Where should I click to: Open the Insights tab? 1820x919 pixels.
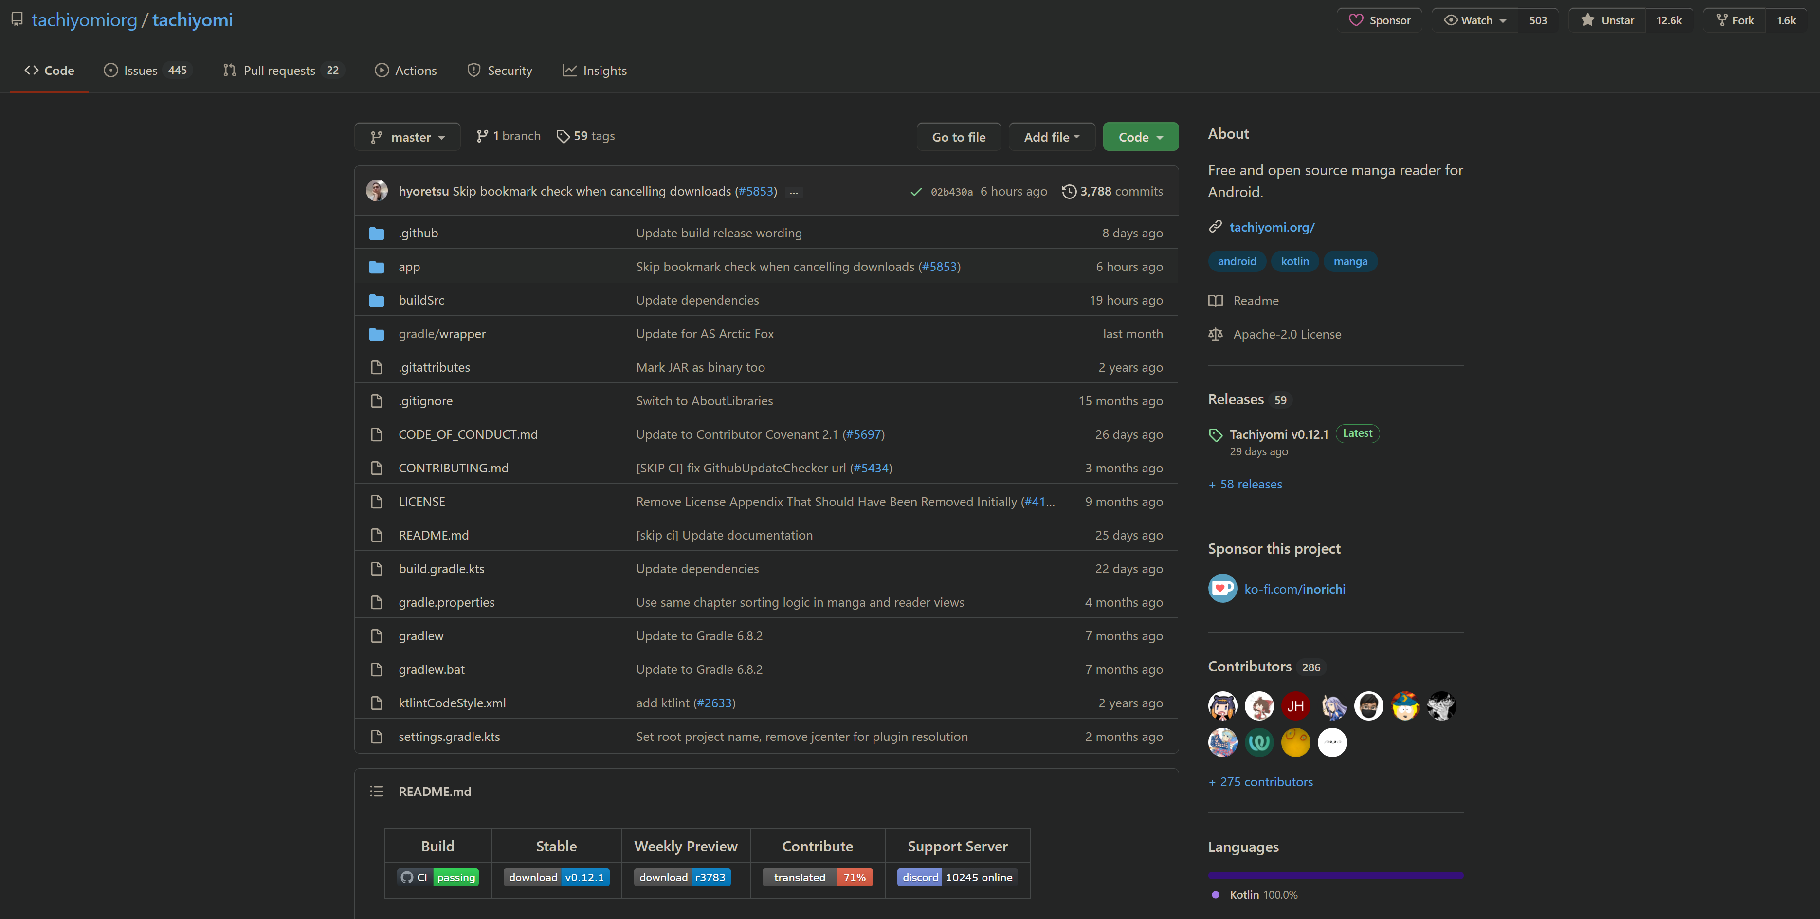594,71
